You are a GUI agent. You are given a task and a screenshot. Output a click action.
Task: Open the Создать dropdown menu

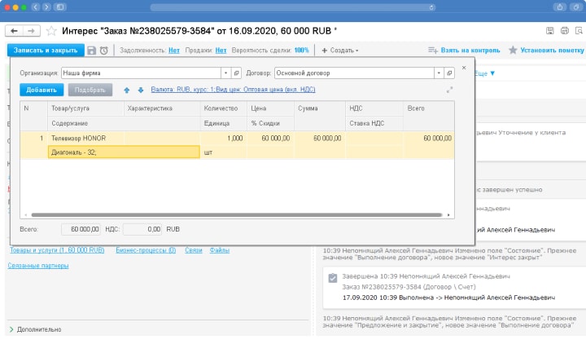click(341, 51)
